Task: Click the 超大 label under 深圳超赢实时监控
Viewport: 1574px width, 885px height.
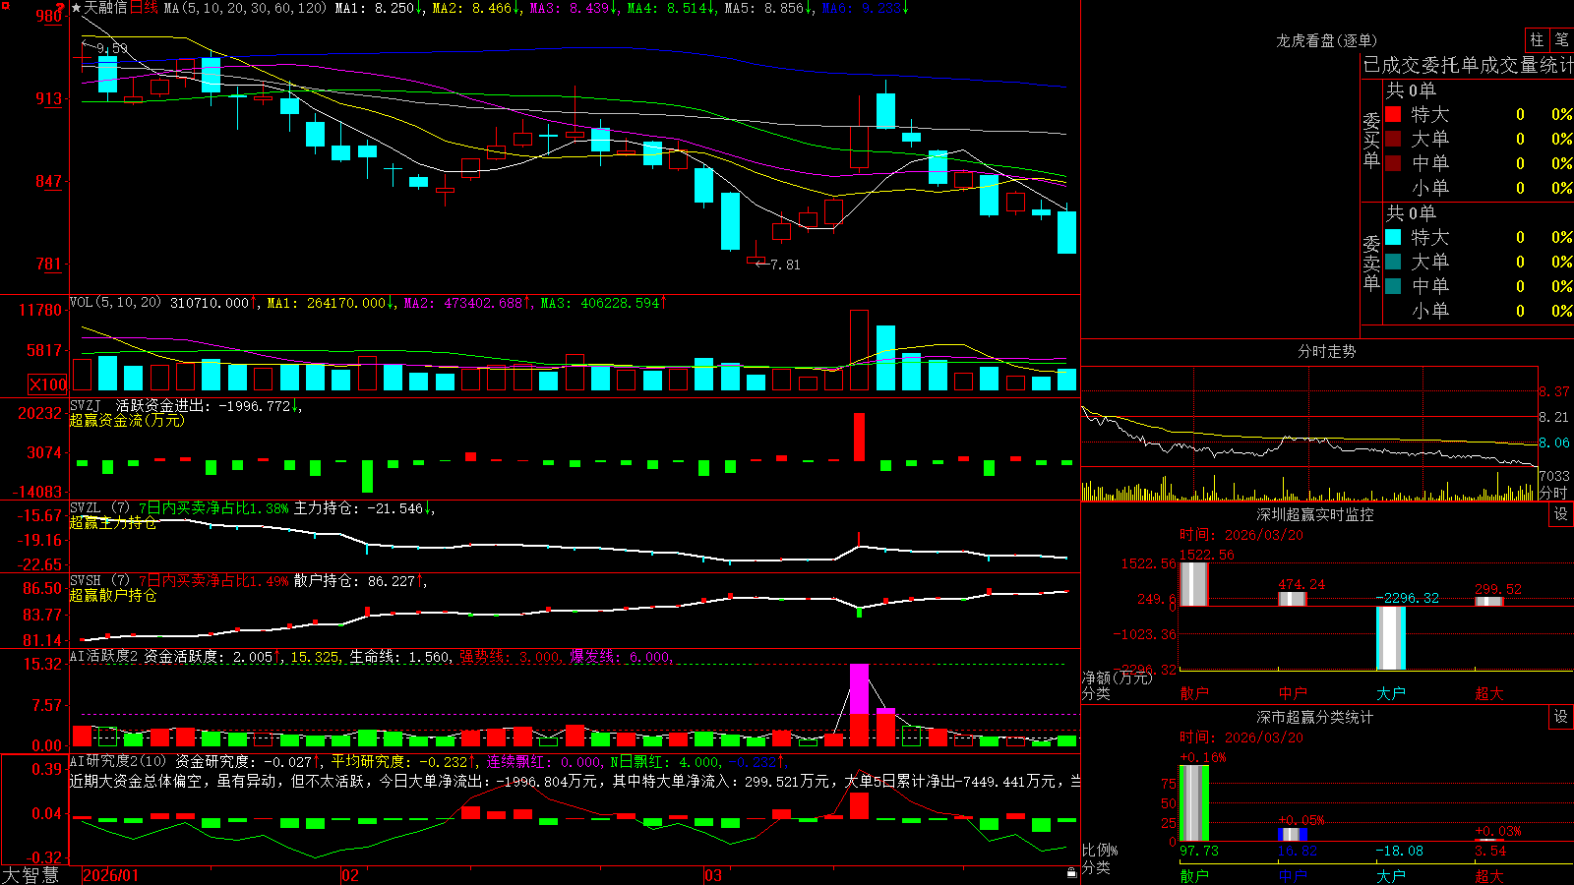Action: click(1489, 693)
